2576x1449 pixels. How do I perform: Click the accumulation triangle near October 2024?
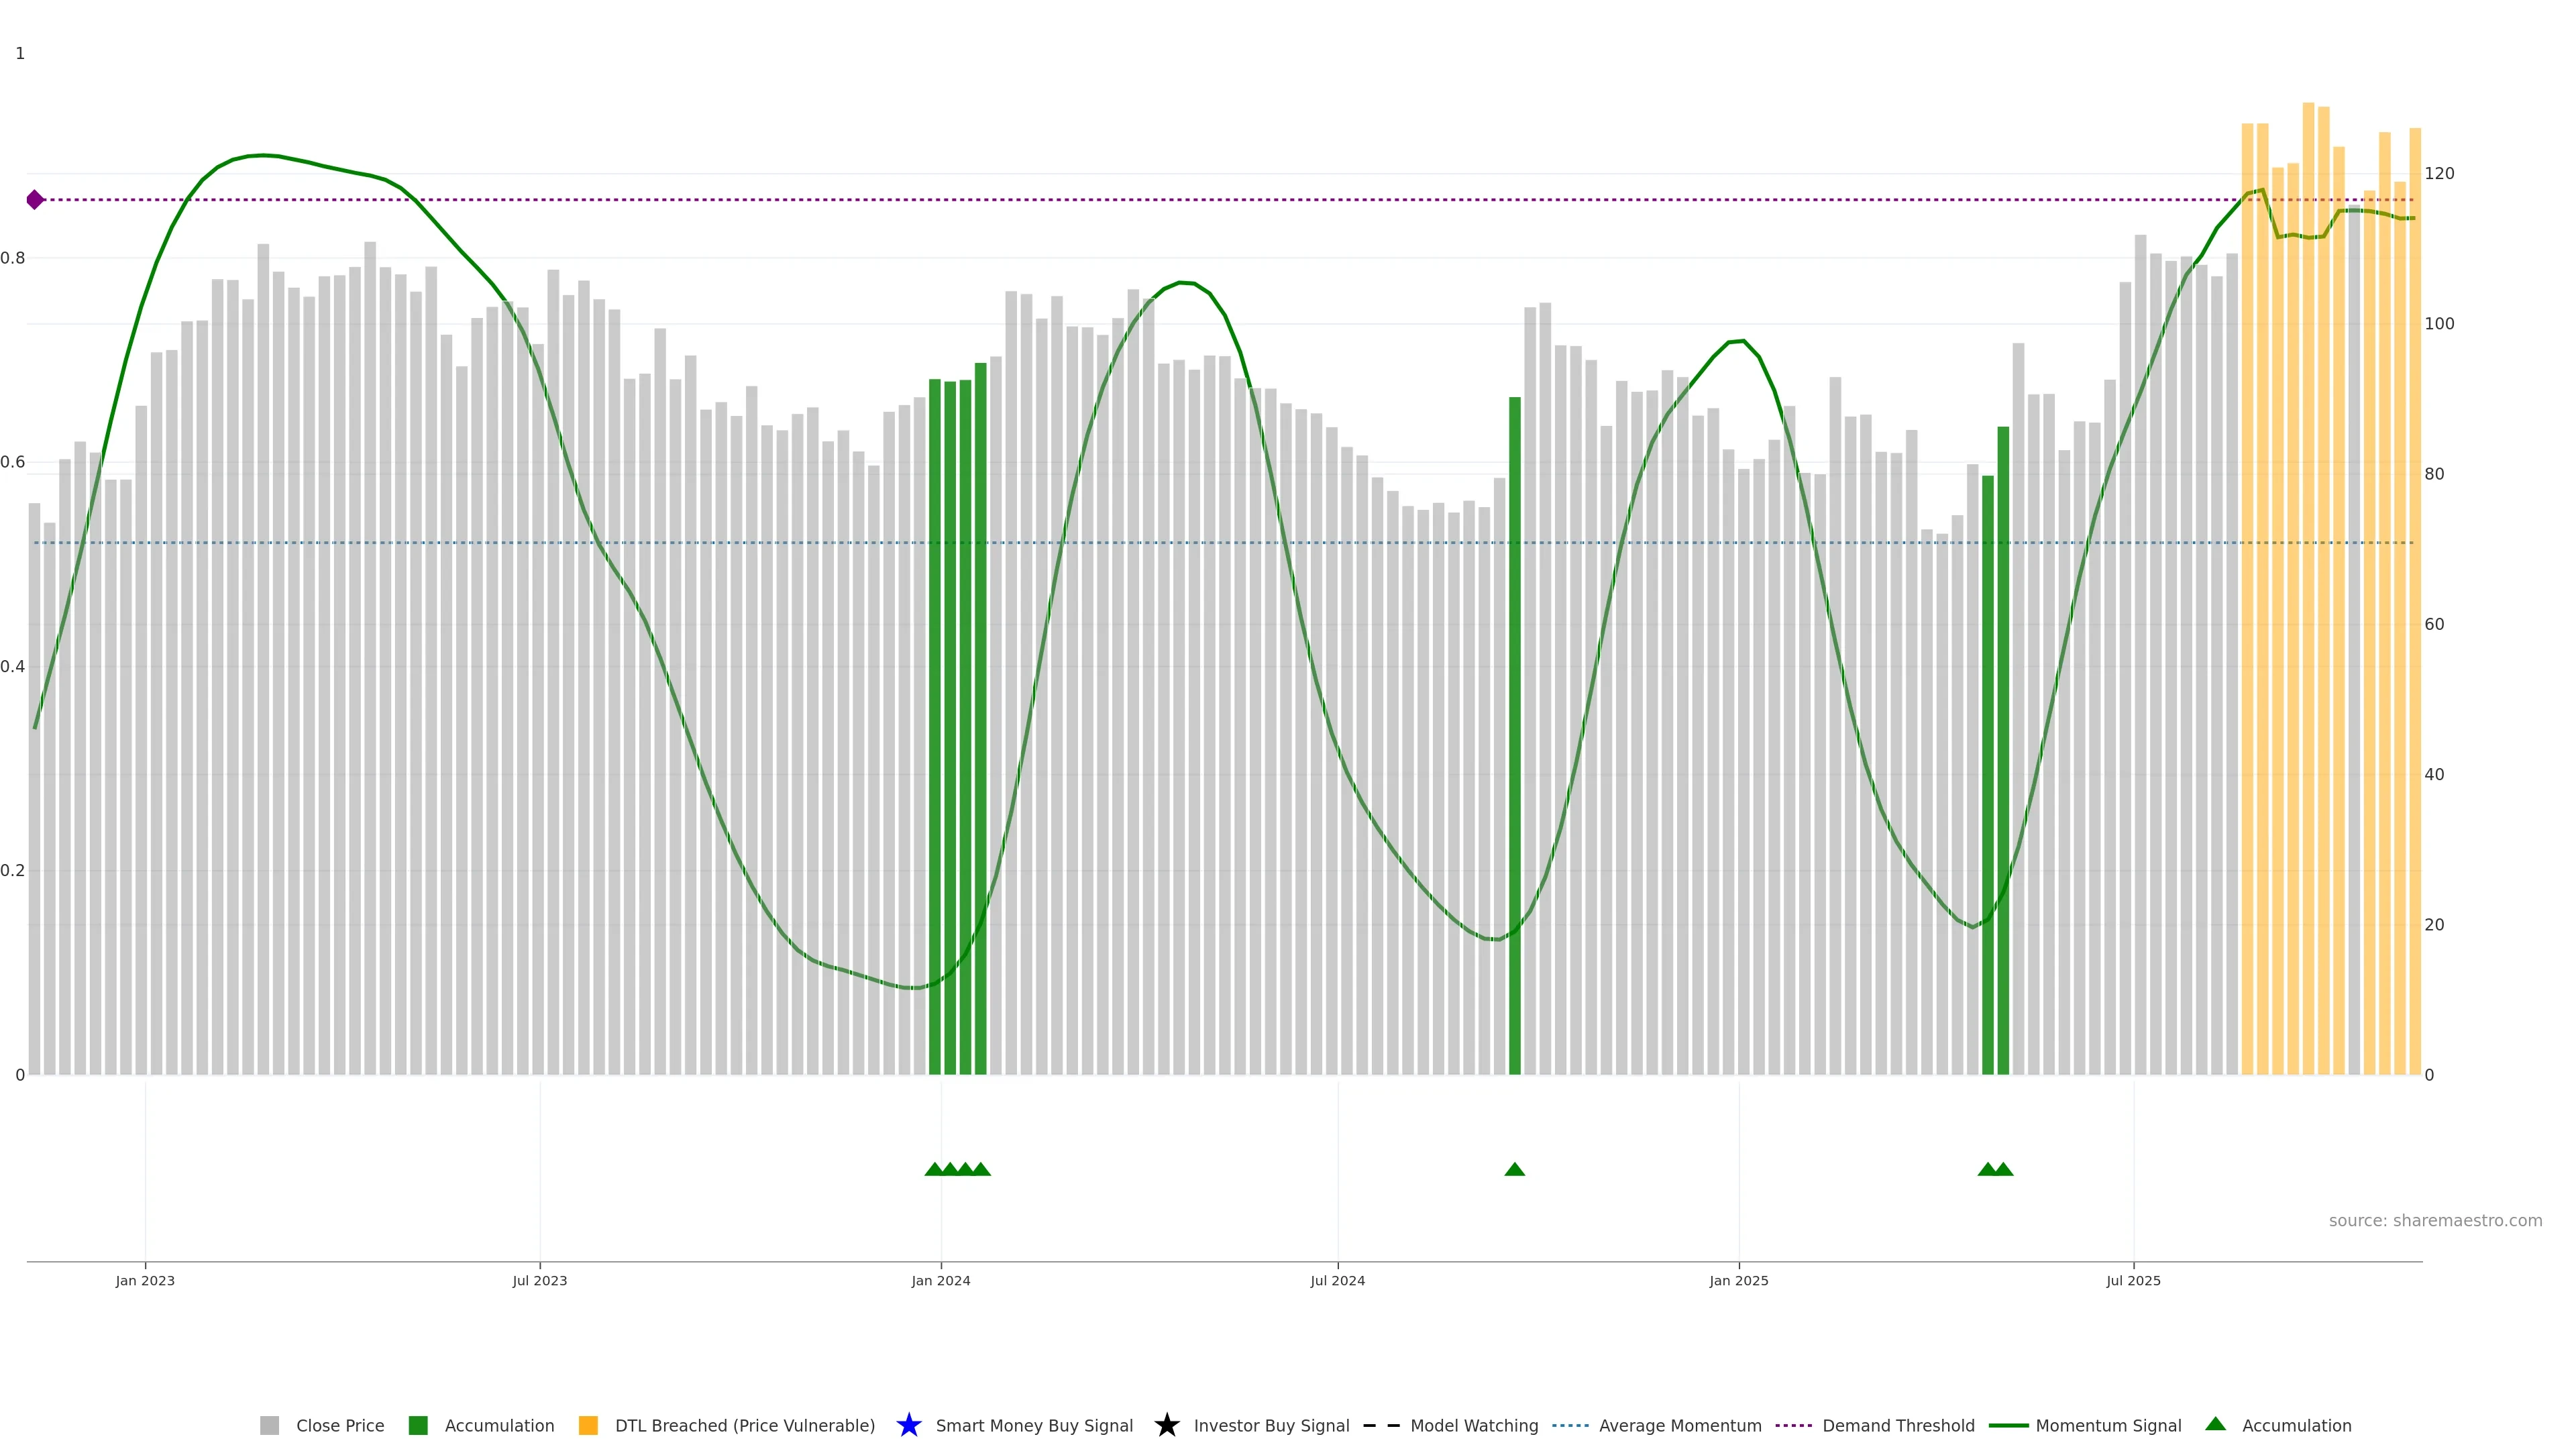(1514, 1170)
